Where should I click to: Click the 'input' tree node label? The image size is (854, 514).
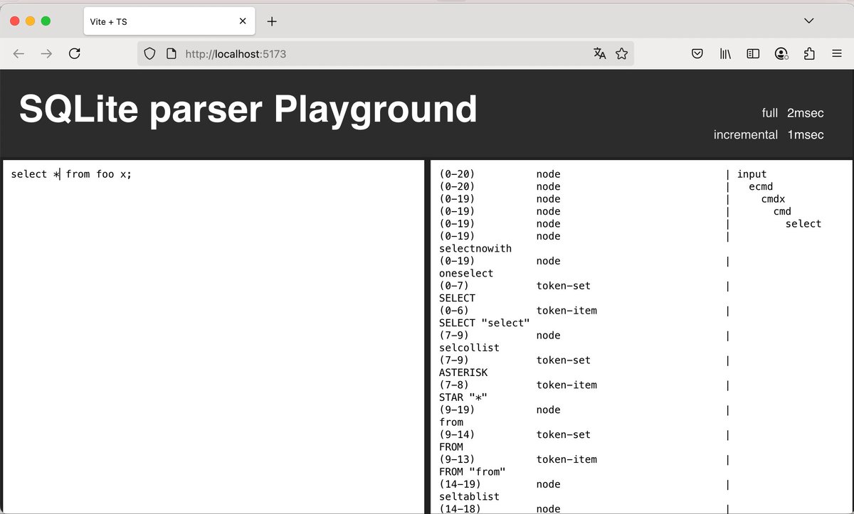click(x=752, y=174)
